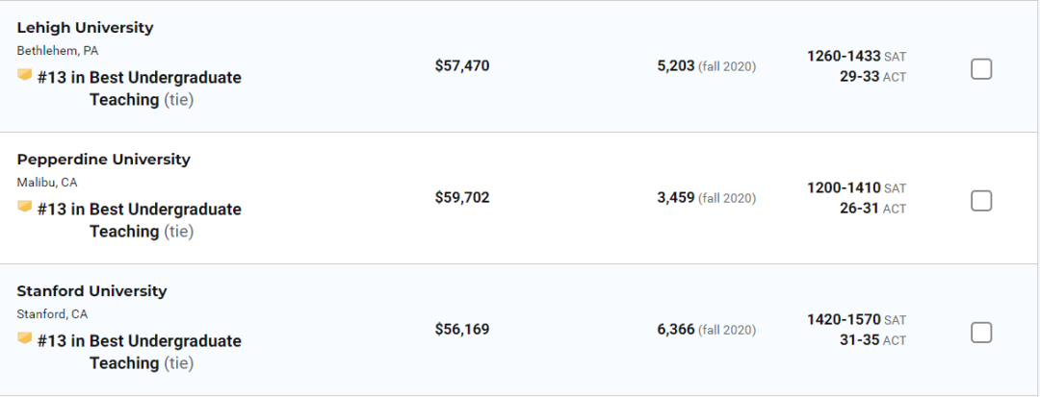Click the badge icon beside Pepperdine's ranking
Image resolution: width=1040 pixels, height=397 pixels.
pyautogui.click(x=25, y=206)
